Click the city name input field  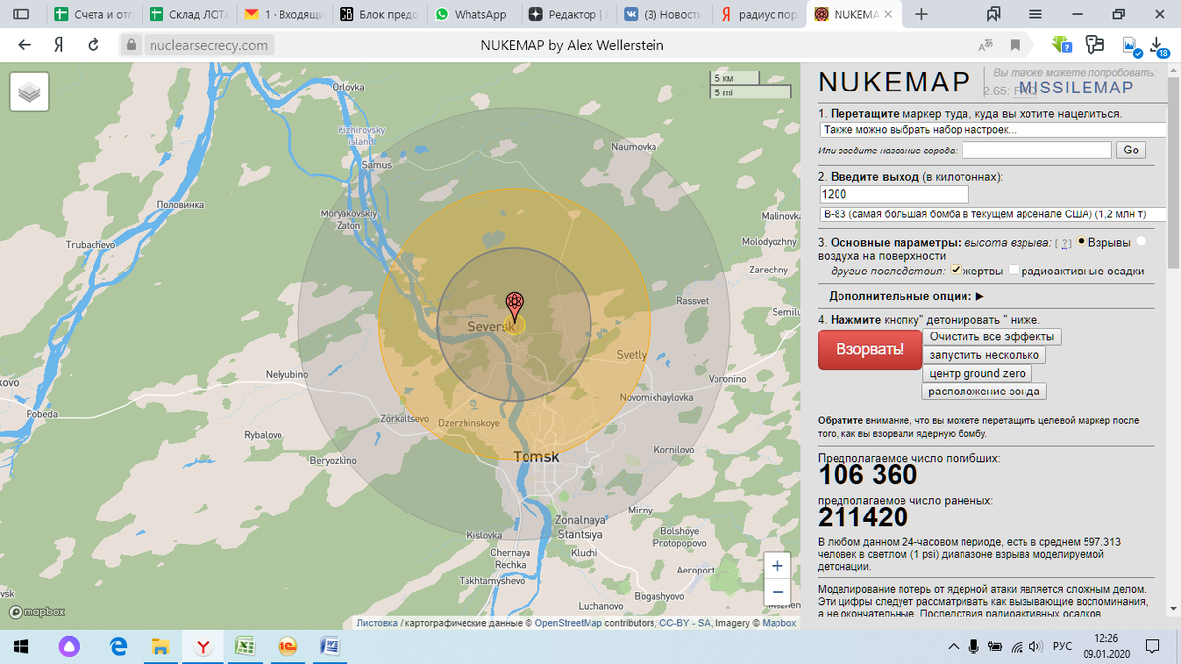(1037, 150)
